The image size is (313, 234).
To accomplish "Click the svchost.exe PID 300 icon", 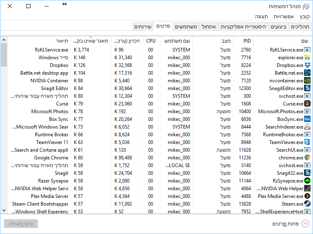I will 307,96.
